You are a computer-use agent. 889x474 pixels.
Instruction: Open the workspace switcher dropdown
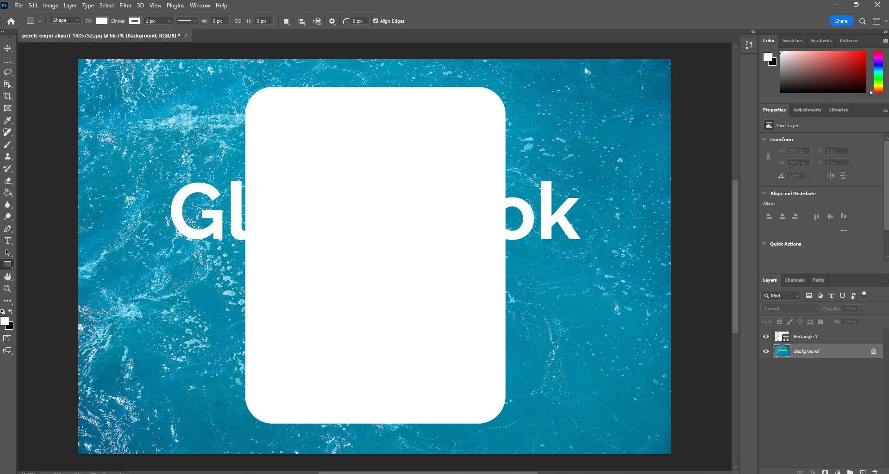pos(879,21)
